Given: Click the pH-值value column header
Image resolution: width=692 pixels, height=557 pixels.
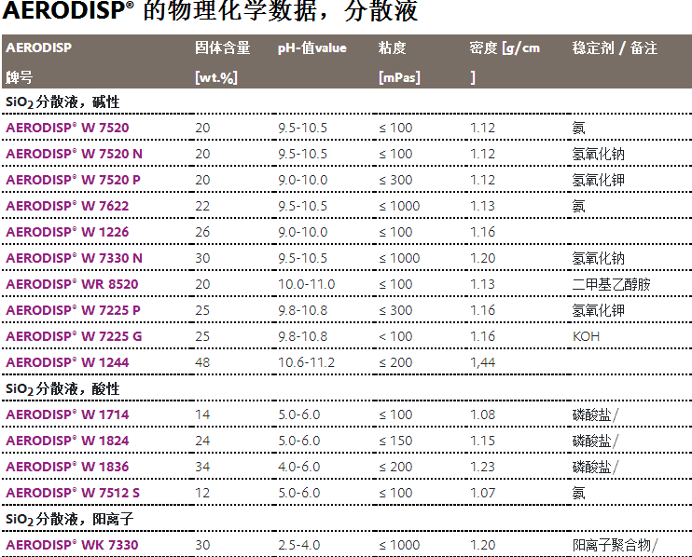Looking at the screenshot, I should (x=312, y=48).
